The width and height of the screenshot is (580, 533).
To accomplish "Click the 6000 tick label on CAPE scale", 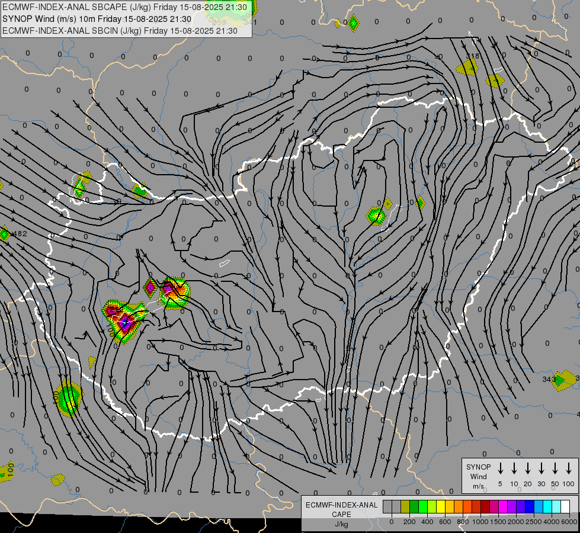I will pos(569,522).
